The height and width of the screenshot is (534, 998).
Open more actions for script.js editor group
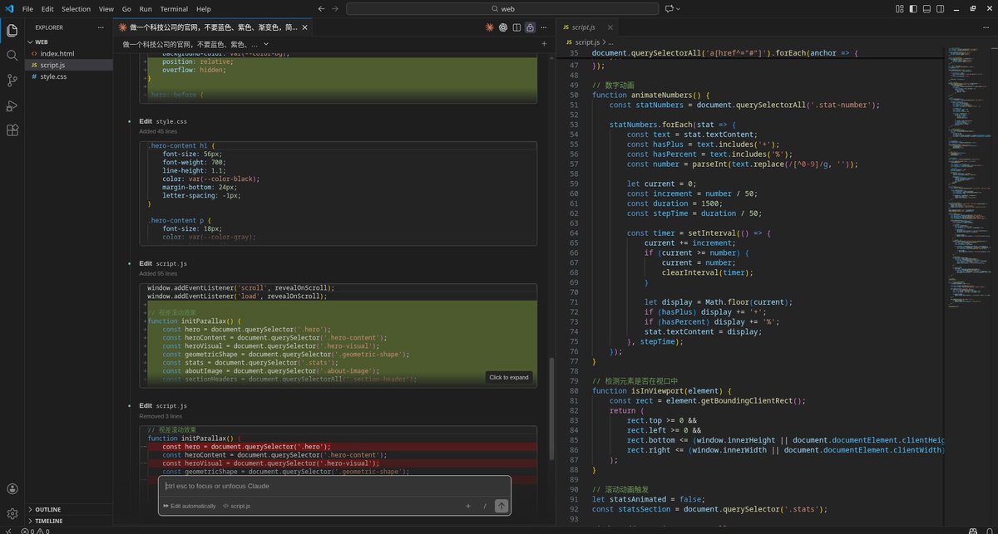click(987, 27)
